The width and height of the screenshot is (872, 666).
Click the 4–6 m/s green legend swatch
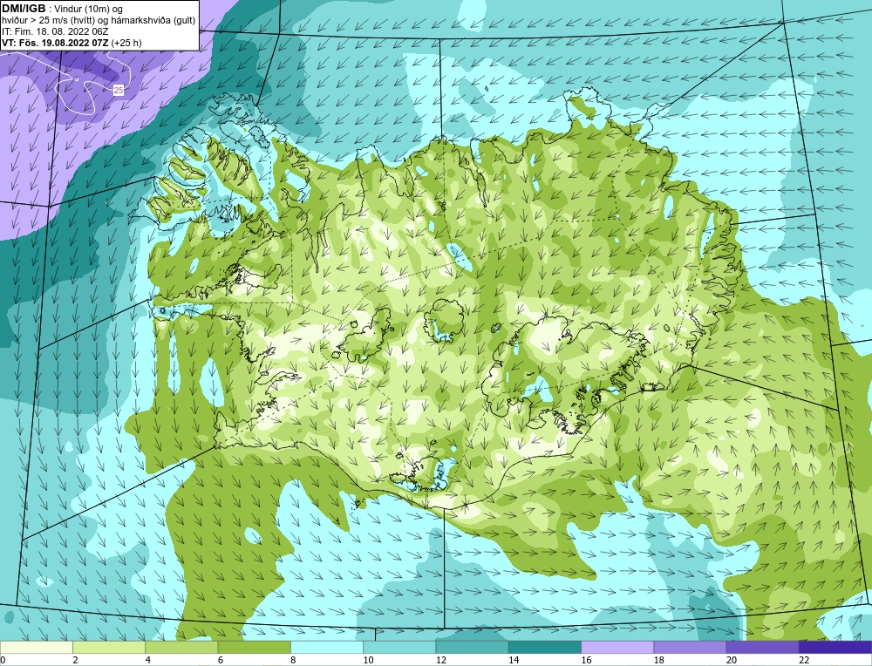tap(182, 647)
